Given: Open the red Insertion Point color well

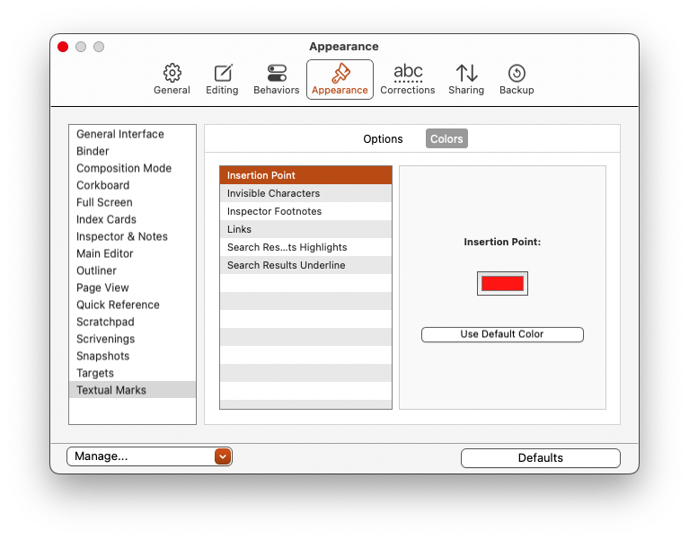Looking at the screenshot, I should coord(502,284).
